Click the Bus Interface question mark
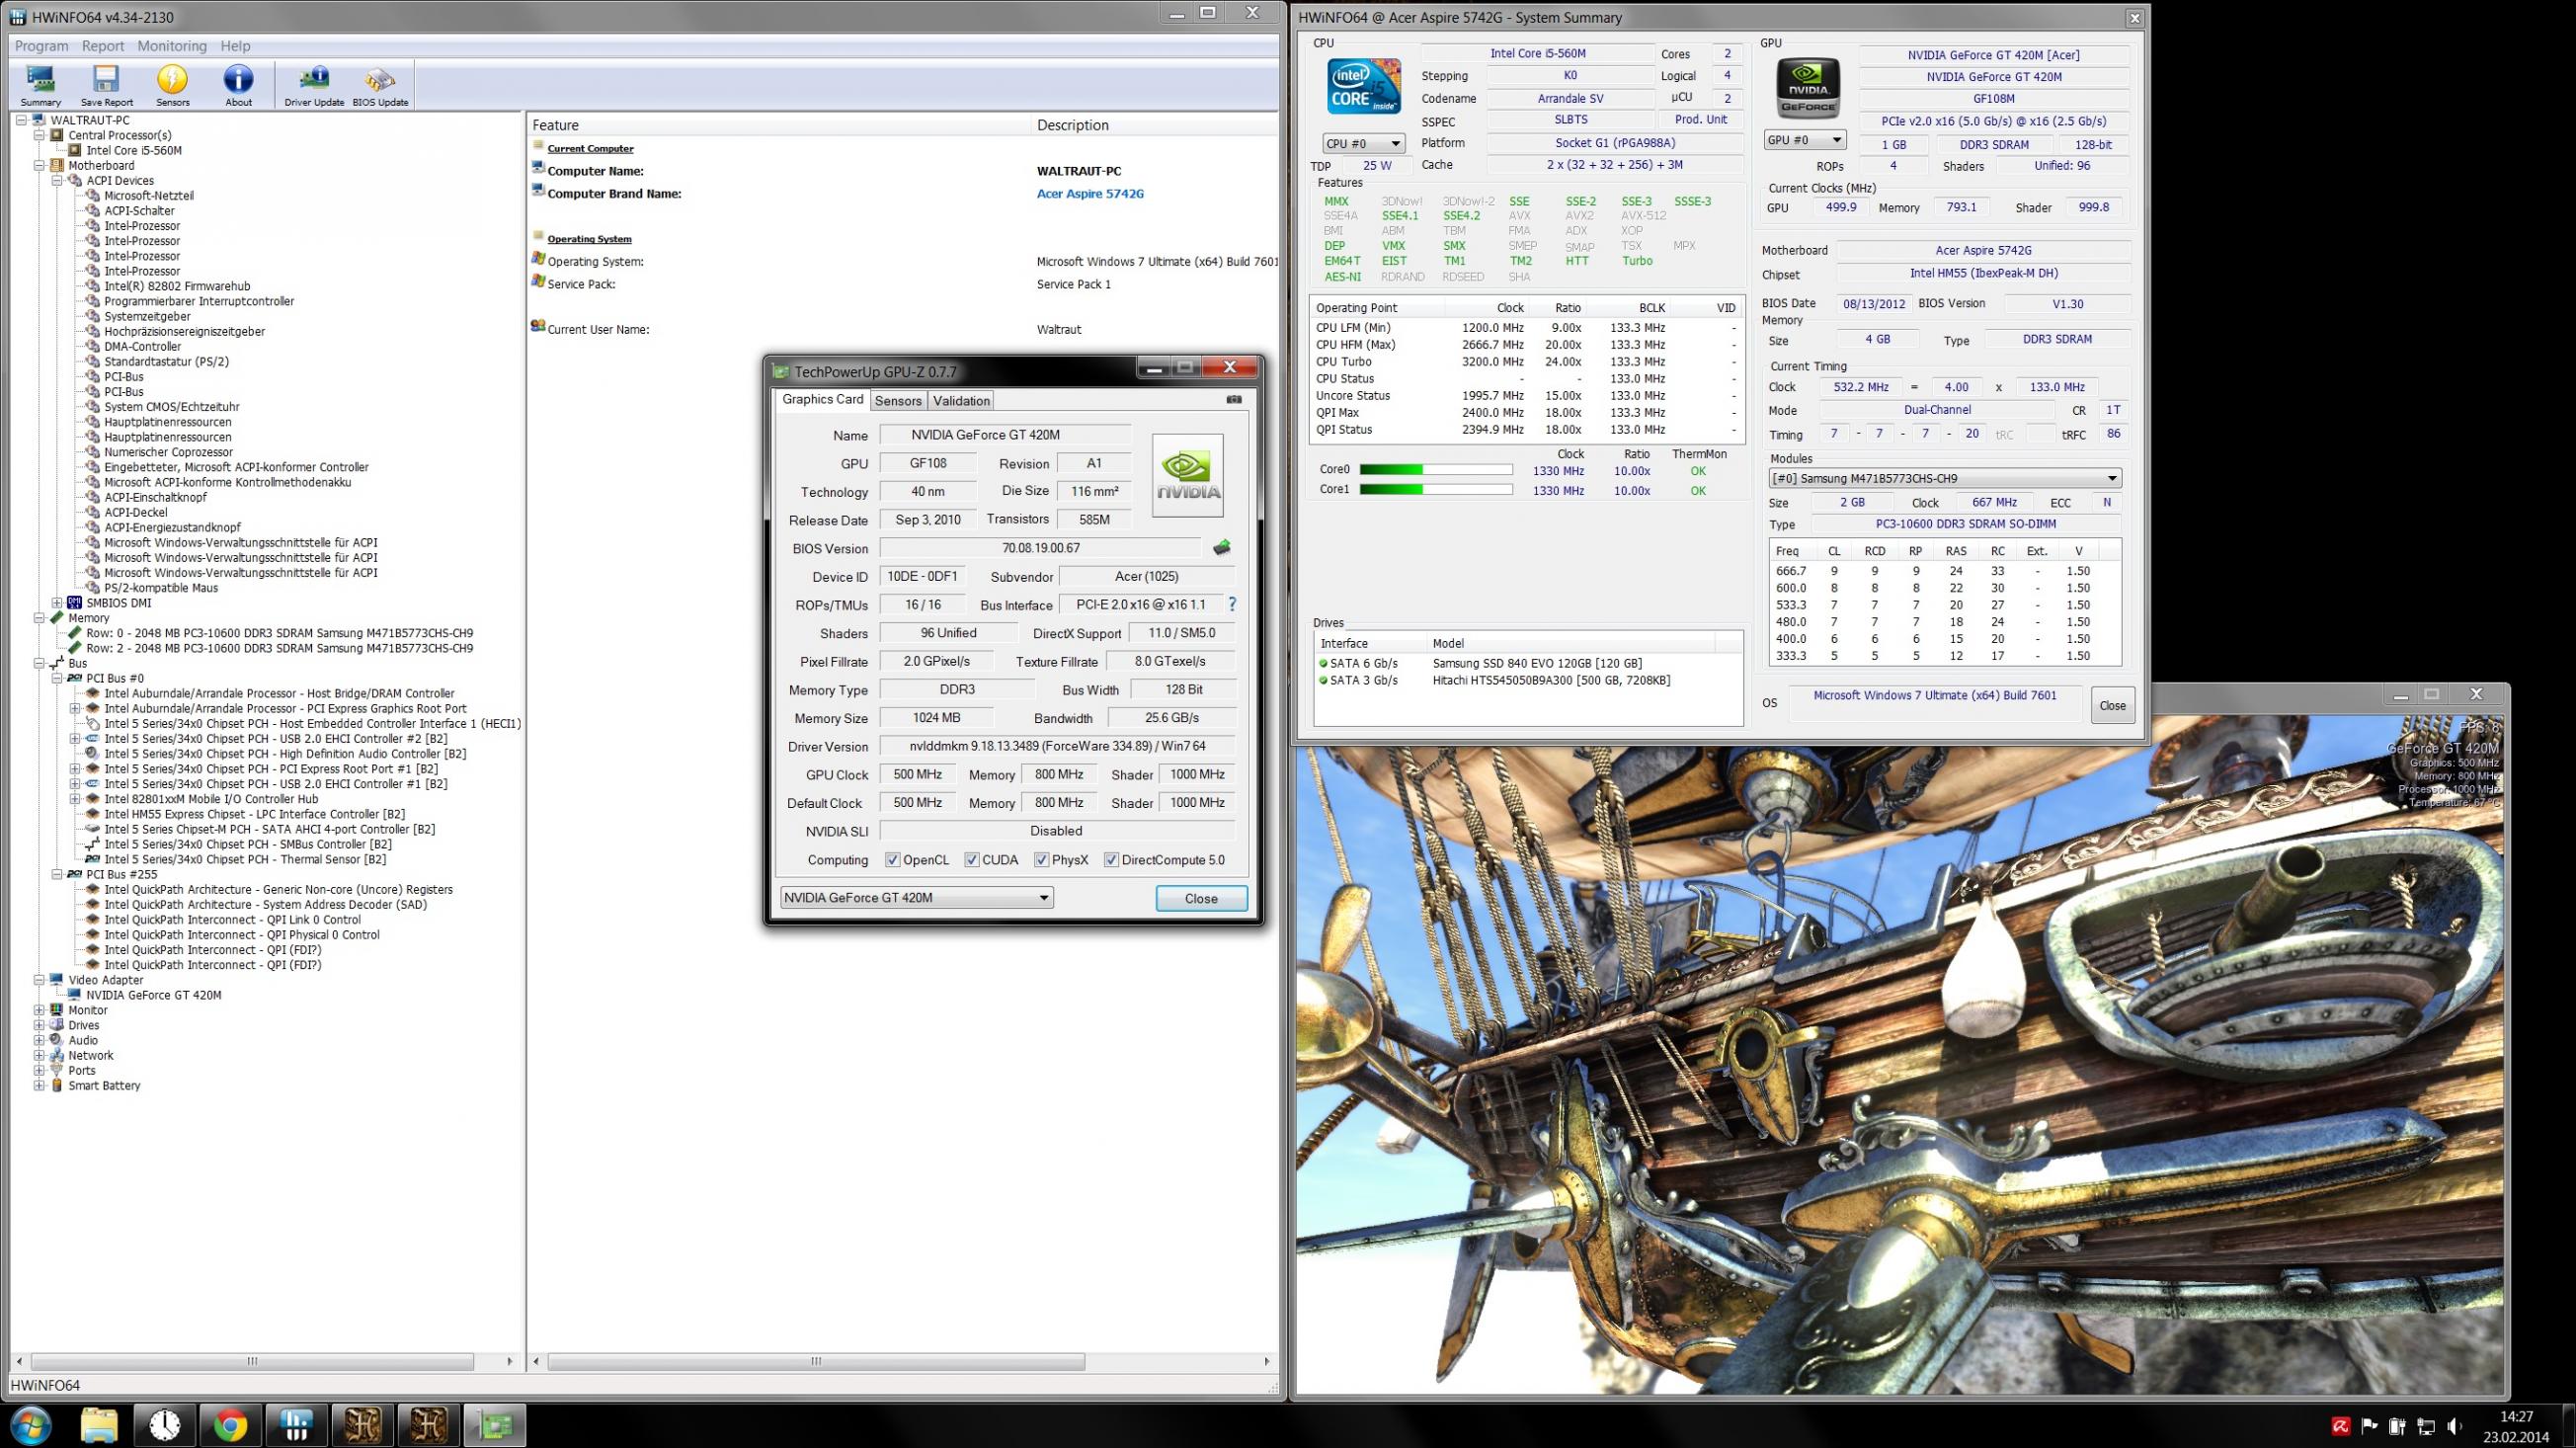The image size is (2576, 1448). (x=1232, y=604)
